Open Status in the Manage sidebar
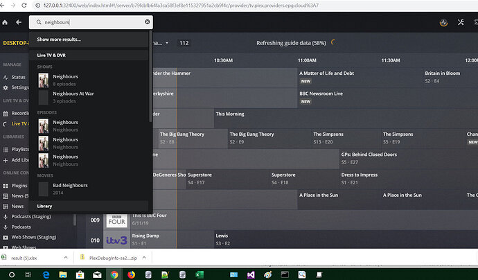The image size is (478, 280). click(x=18, y=77)
